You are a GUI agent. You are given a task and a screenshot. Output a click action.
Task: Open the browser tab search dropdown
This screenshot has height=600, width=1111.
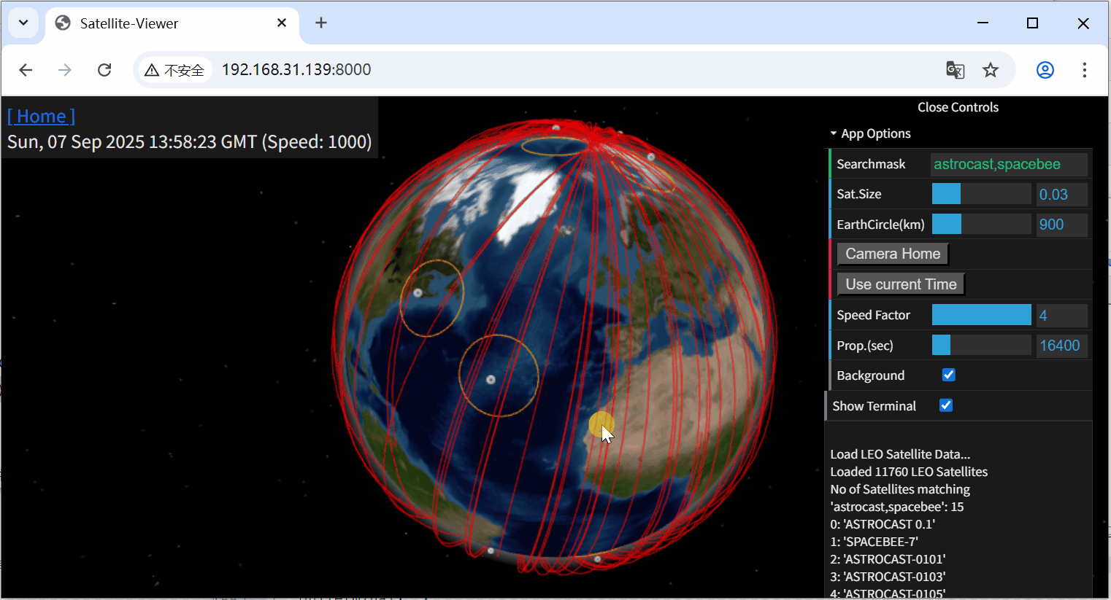point(23,23)
